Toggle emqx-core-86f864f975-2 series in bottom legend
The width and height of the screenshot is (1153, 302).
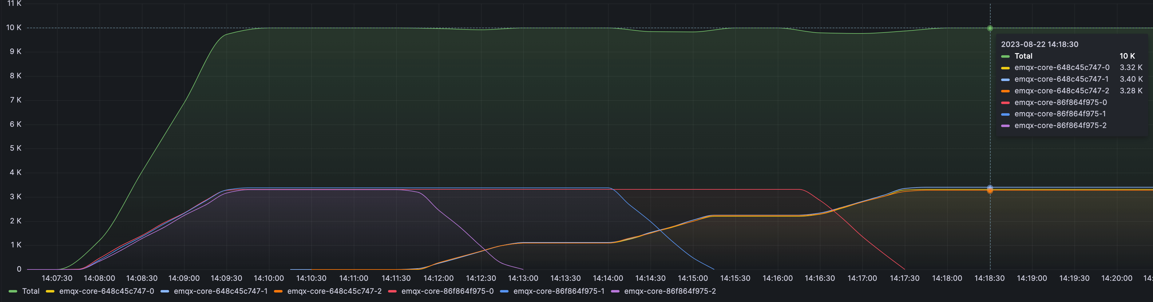pyautogui.click(x=670, y=291)
